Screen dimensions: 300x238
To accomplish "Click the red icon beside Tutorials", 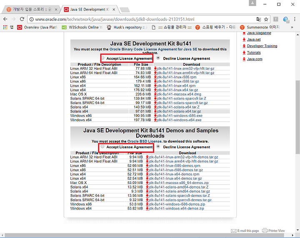I will point(244,52).
